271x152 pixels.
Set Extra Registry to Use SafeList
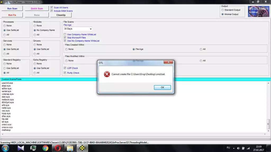coord(35,68)
